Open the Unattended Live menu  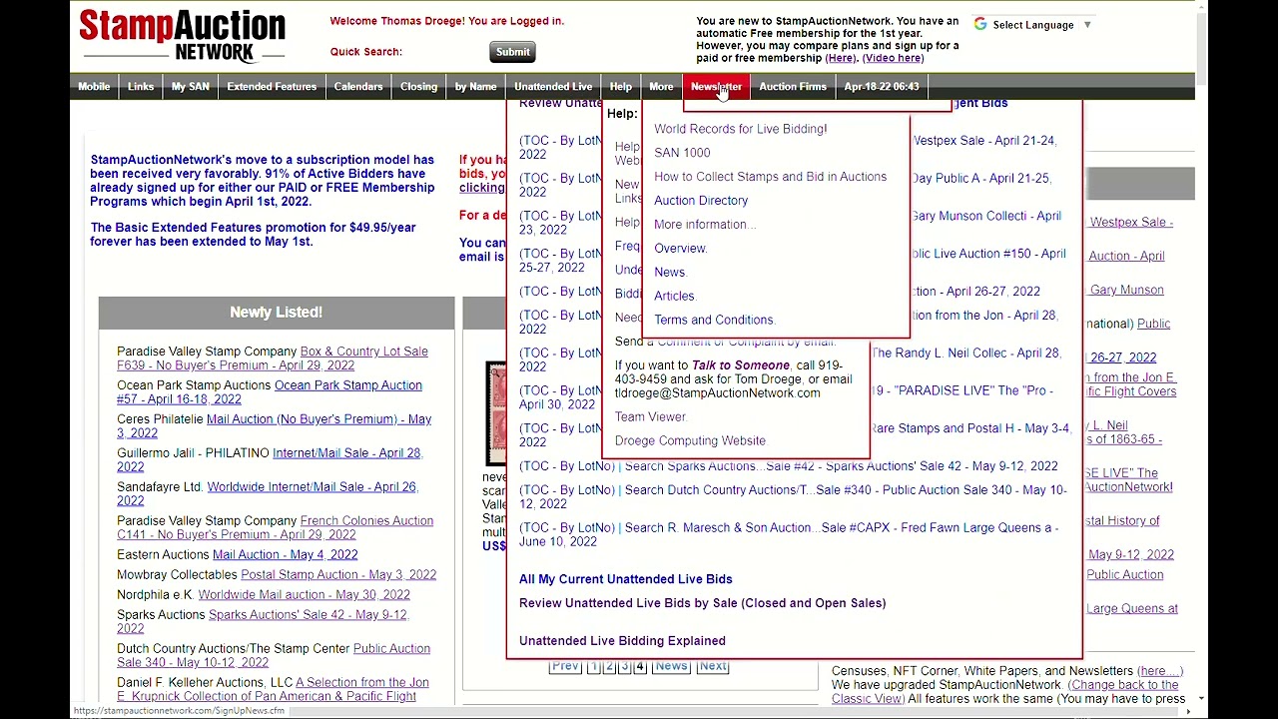[553, 87]
